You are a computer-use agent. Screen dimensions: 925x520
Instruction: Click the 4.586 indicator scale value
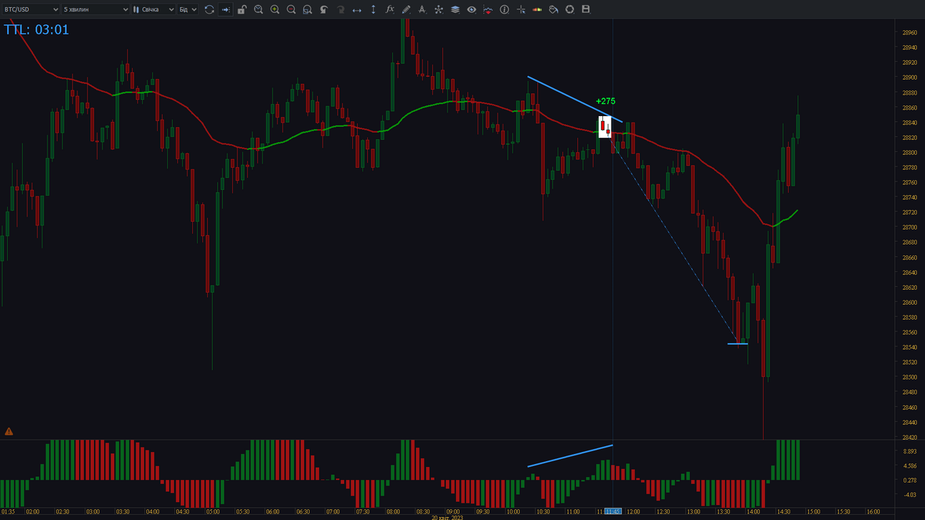[909, 465]
